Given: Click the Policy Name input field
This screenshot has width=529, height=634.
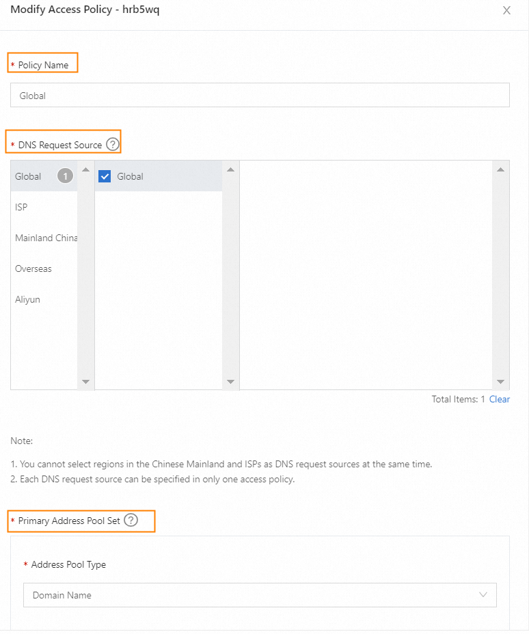Looking at the screenshot, I should click(260, 96).
